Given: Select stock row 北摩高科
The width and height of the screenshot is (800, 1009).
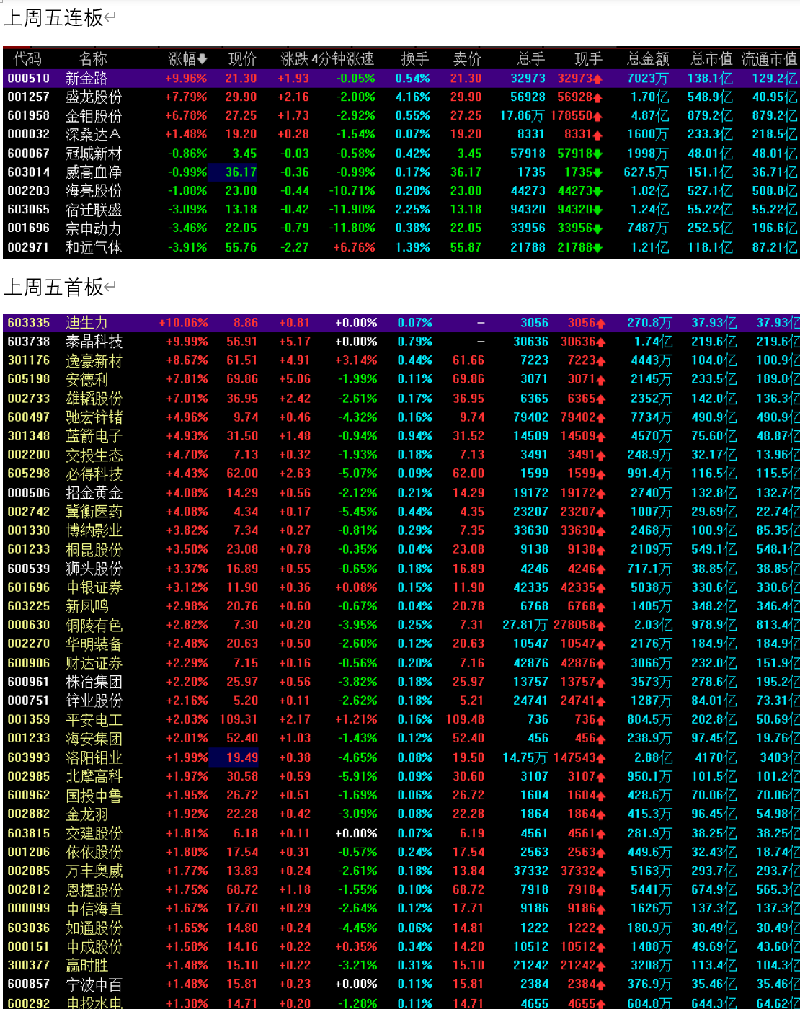Looking at the screenshot, I should click(401, 776).
